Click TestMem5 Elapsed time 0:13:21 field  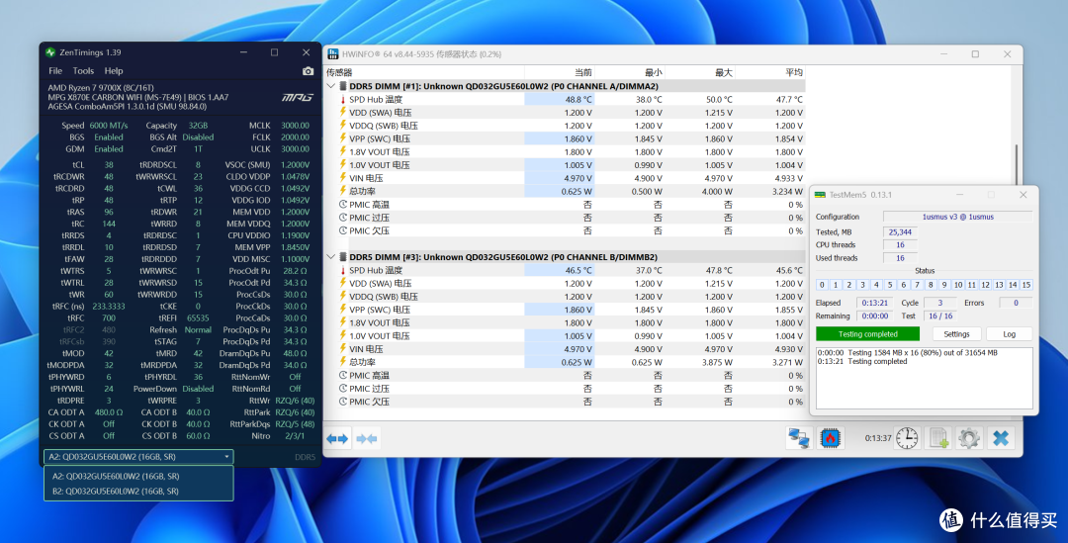874,303
